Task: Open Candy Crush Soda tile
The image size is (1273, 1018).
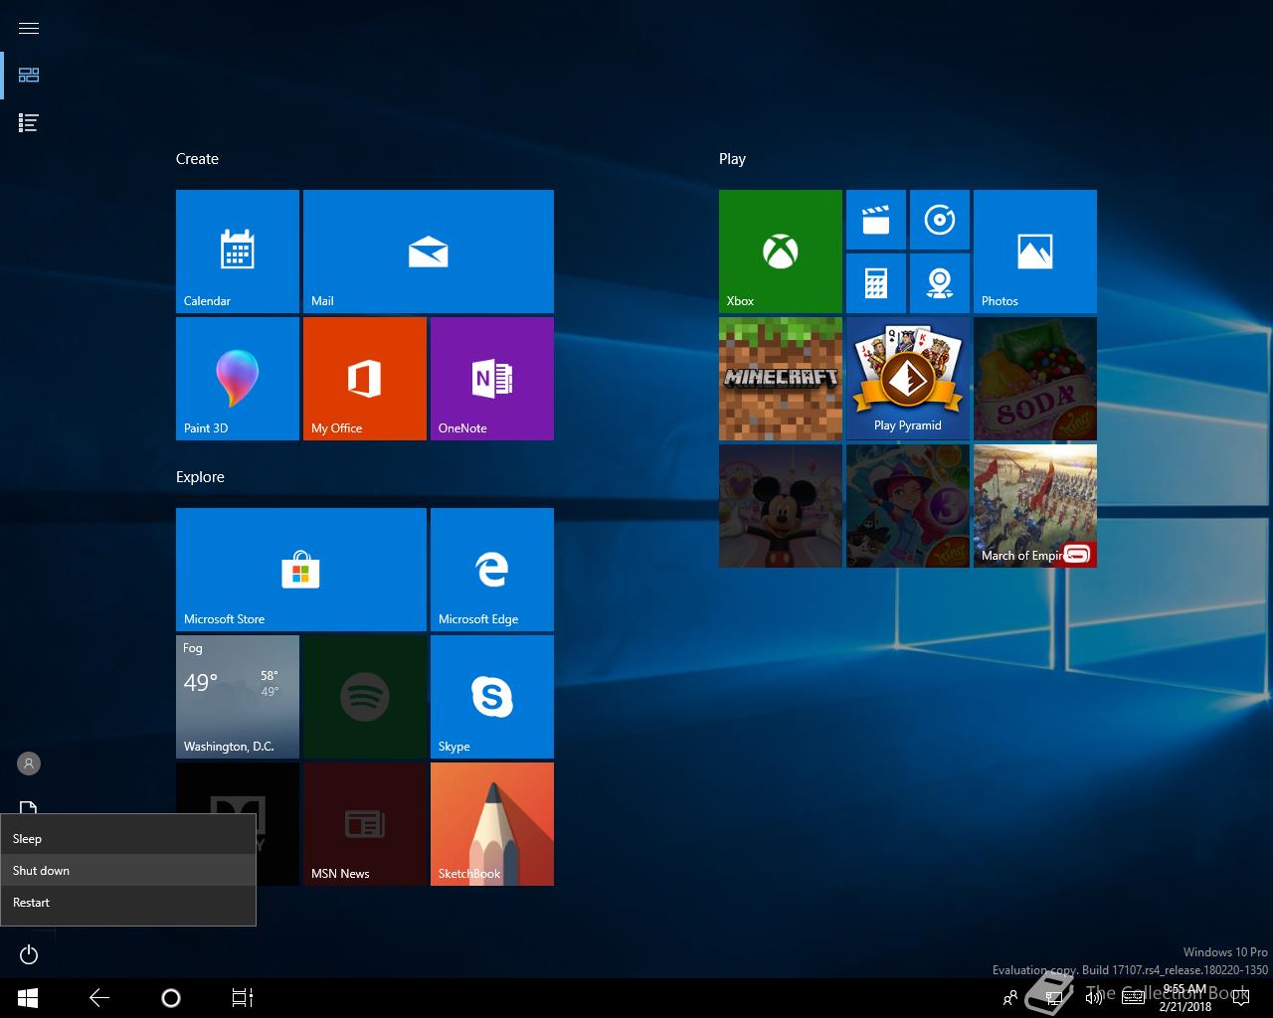Action: pos(1035,379)
